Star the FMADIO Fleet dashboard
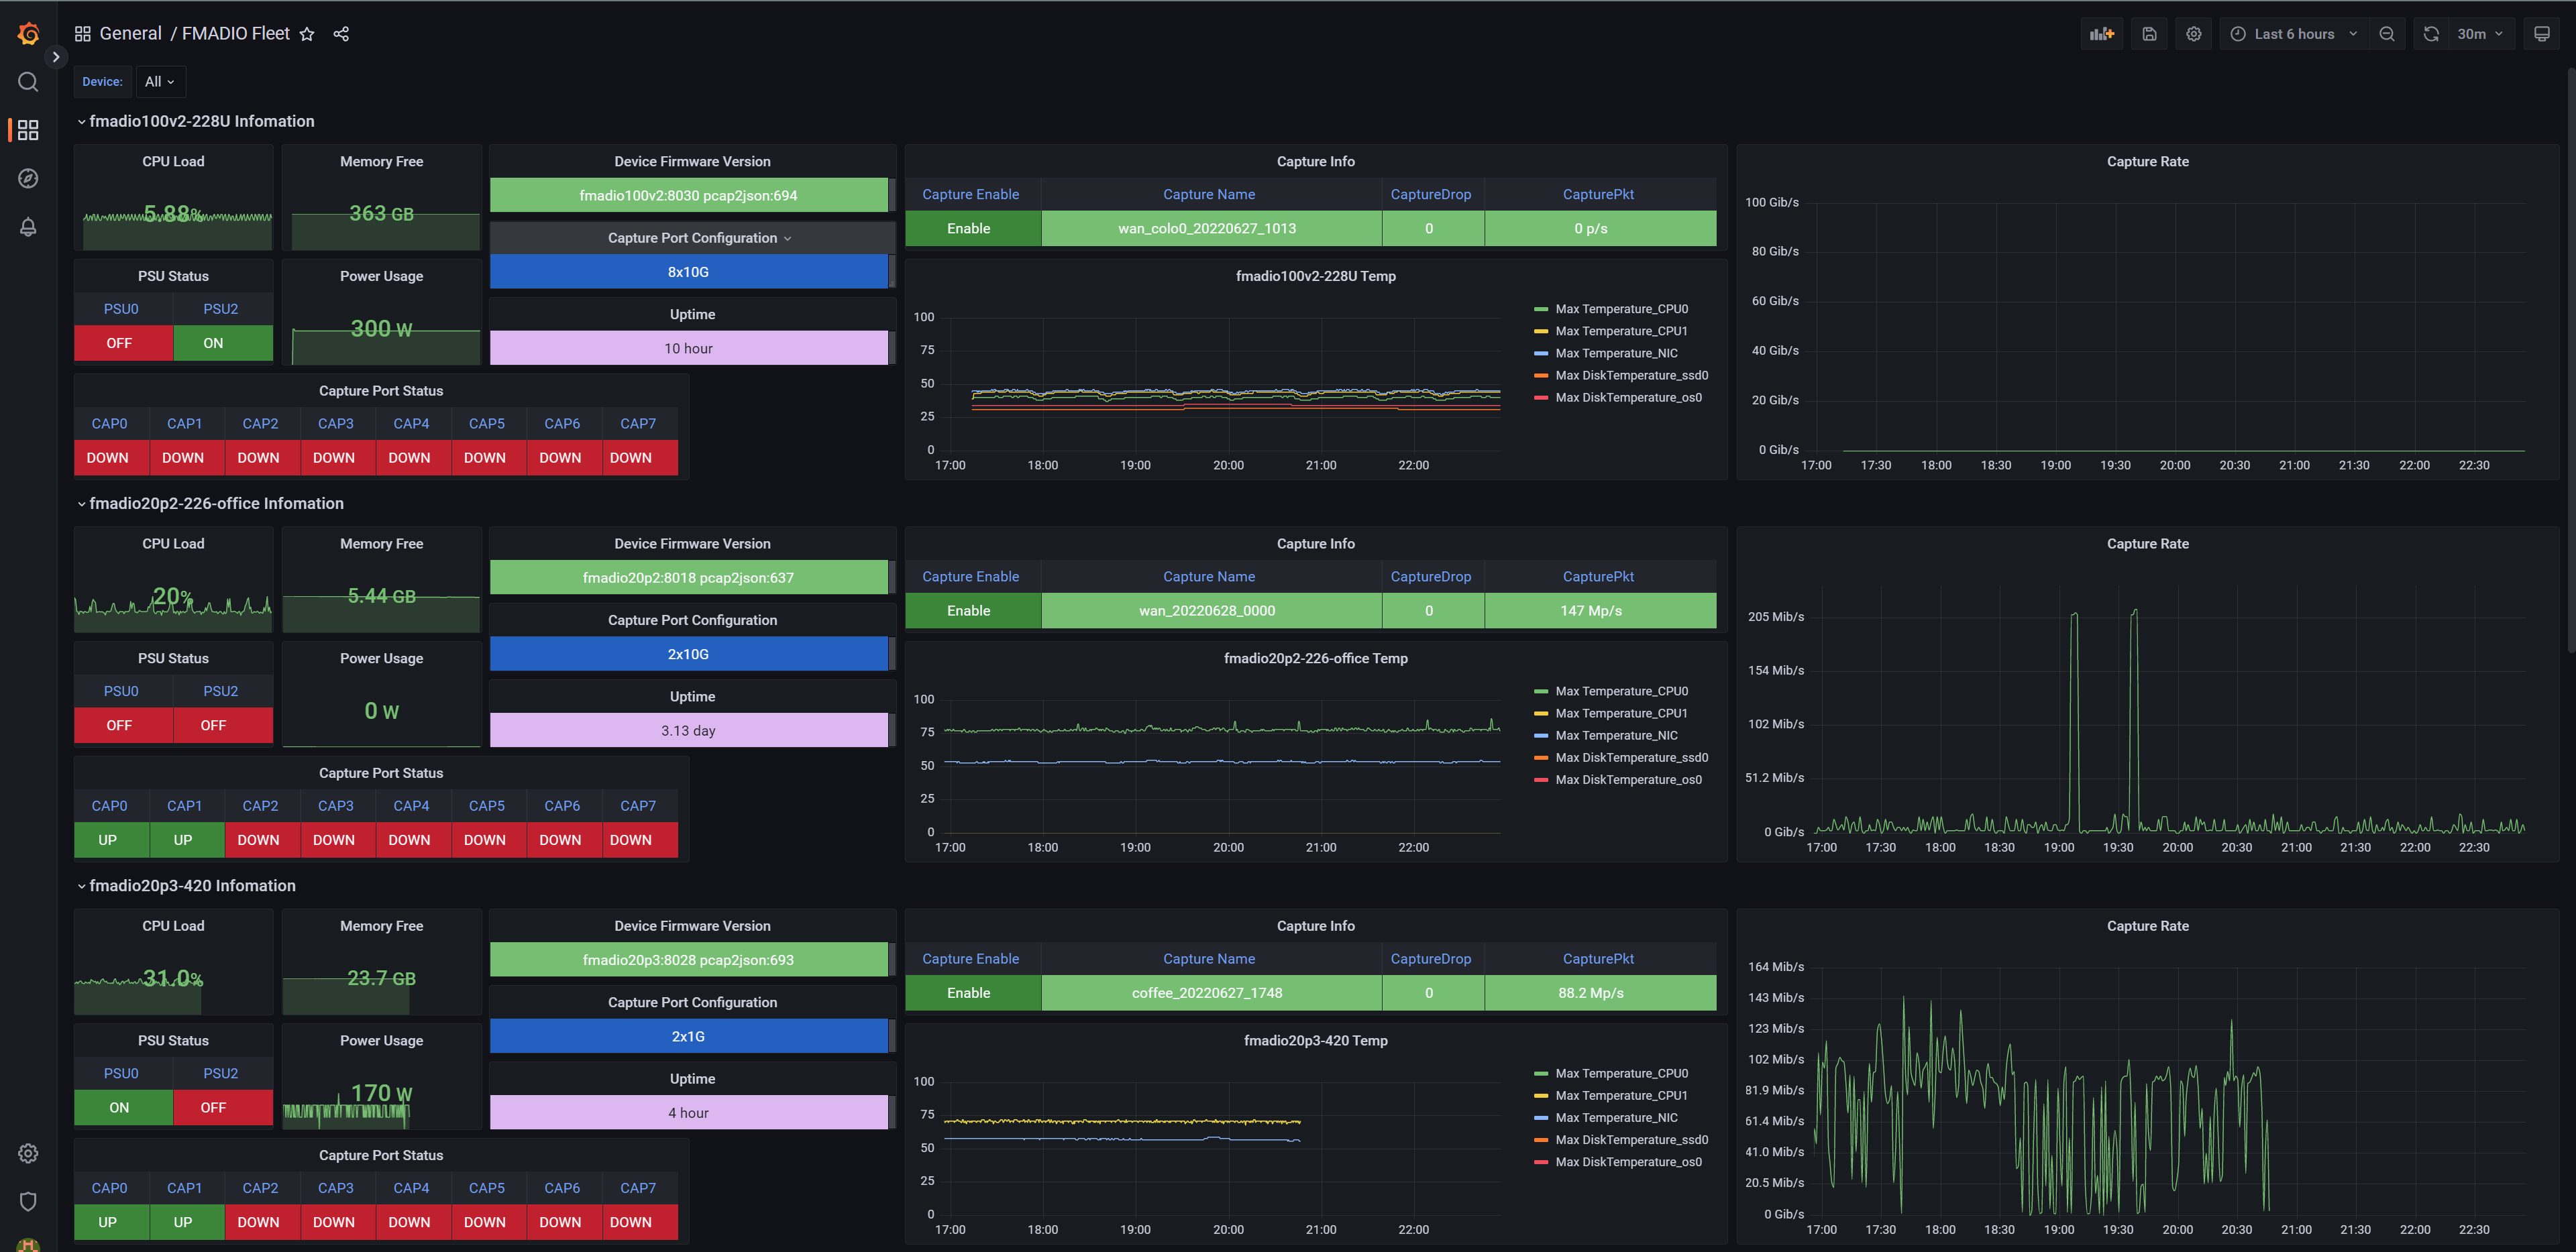 [x=307, y=34]
